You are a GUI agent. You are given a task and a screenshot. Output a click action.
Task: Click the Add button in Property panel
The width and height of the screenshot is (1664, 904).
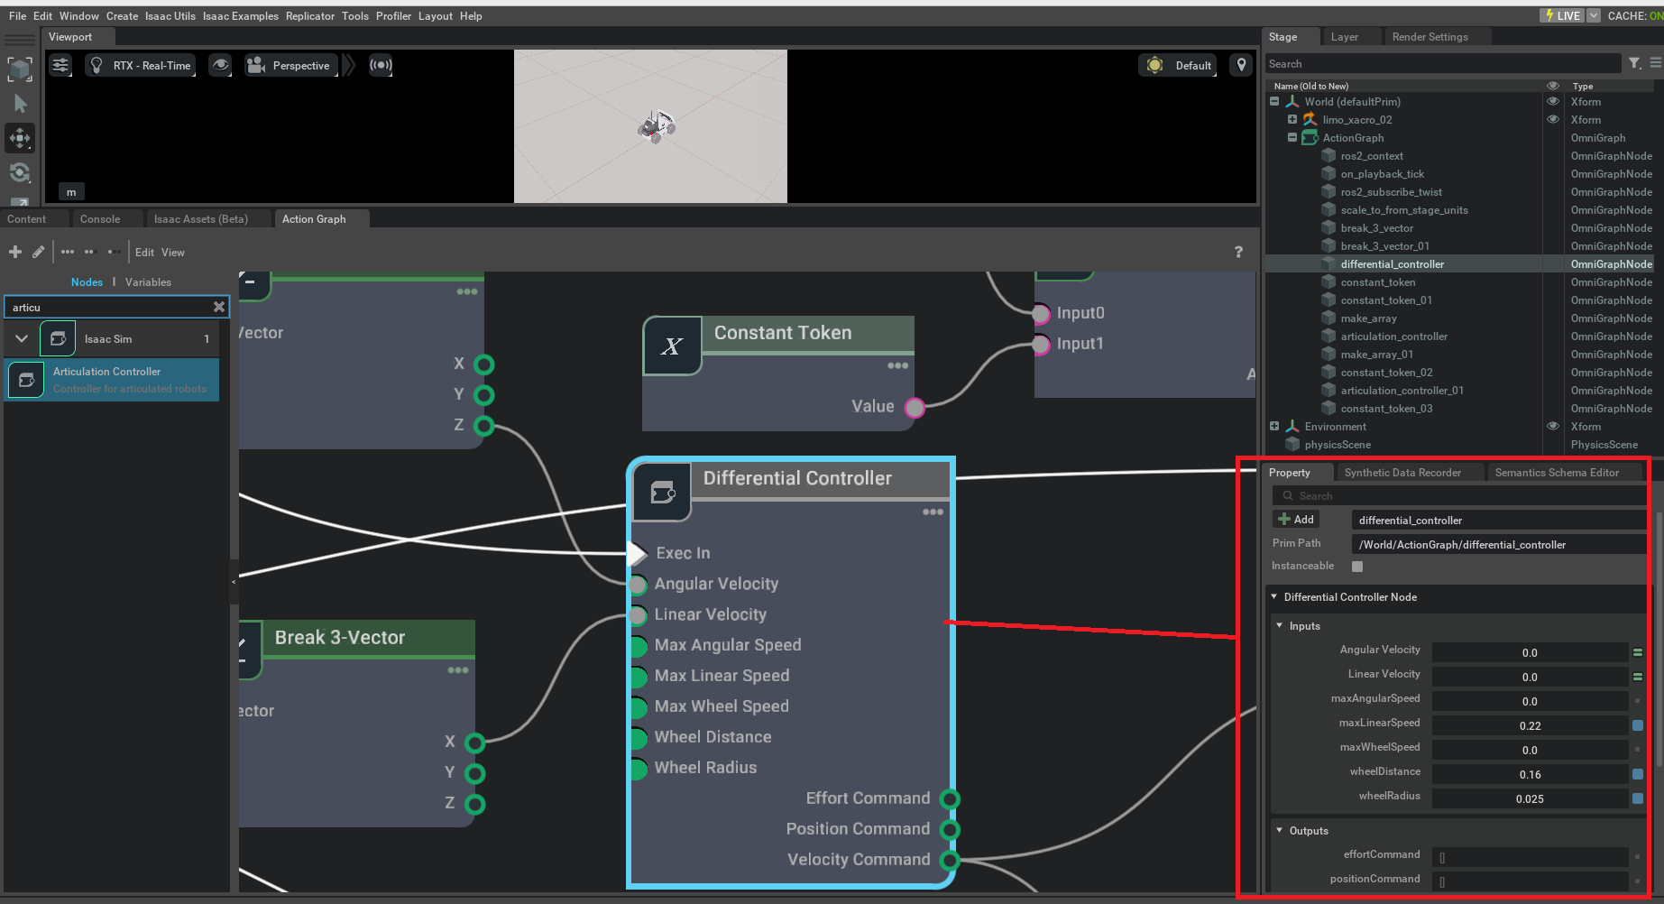point(1296,519)
